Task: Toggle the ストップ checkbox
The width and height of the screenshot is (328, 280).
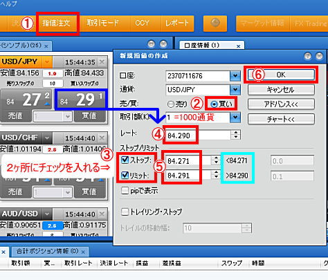Action: [x=125, y=160]
